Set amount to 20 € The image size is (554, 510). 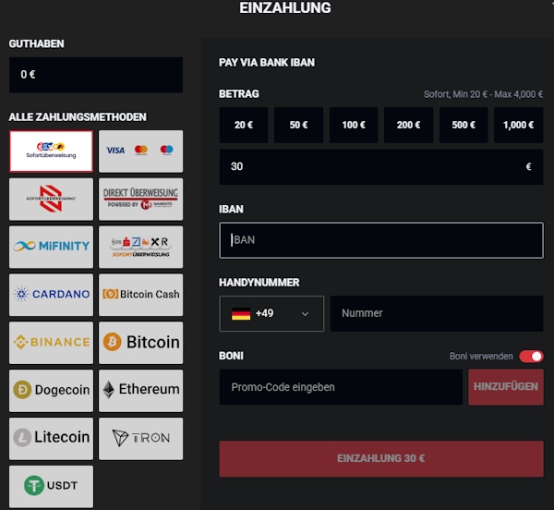point(244,125)
